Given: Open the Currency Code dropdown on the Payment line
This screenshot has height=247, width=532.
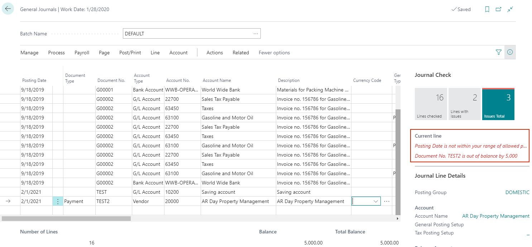Looking at the screenshot, I should (x=375, y=201).
